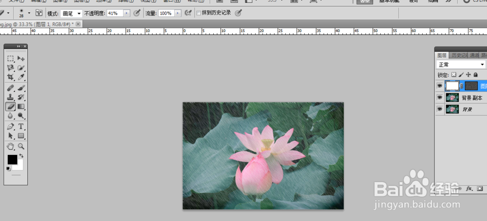This screenshot has height=221, width=487.
Task: Select the Pen tool
Action: point(11,126)
